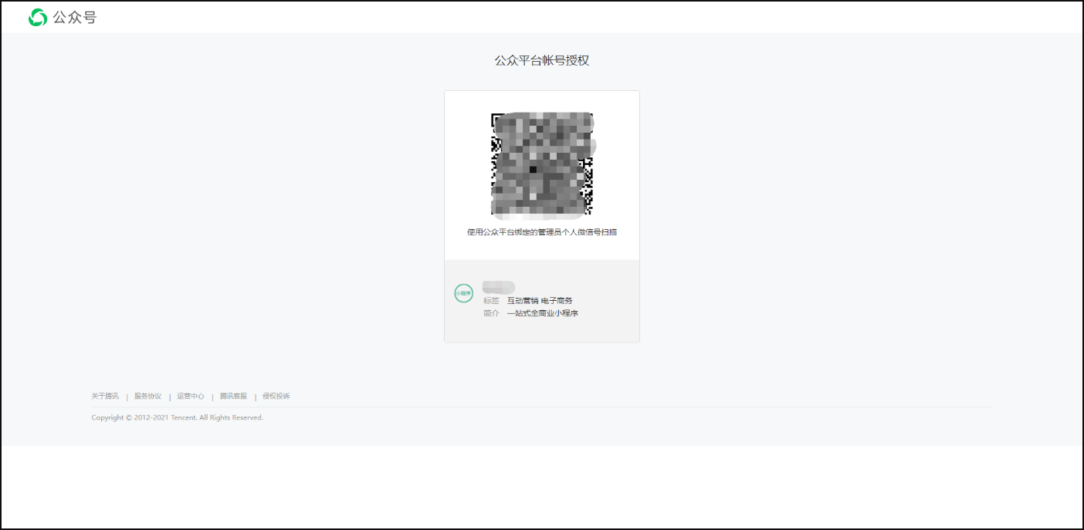Click the QR scan instruction text below code
This screenshot has width=1084, height=530.
(541, 232)
